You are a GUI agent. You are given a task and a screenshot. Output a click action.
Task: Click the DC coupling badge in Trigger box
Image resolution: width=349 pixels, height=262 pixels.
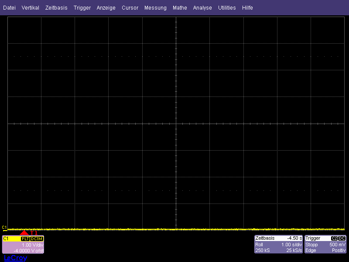point(342,238)
